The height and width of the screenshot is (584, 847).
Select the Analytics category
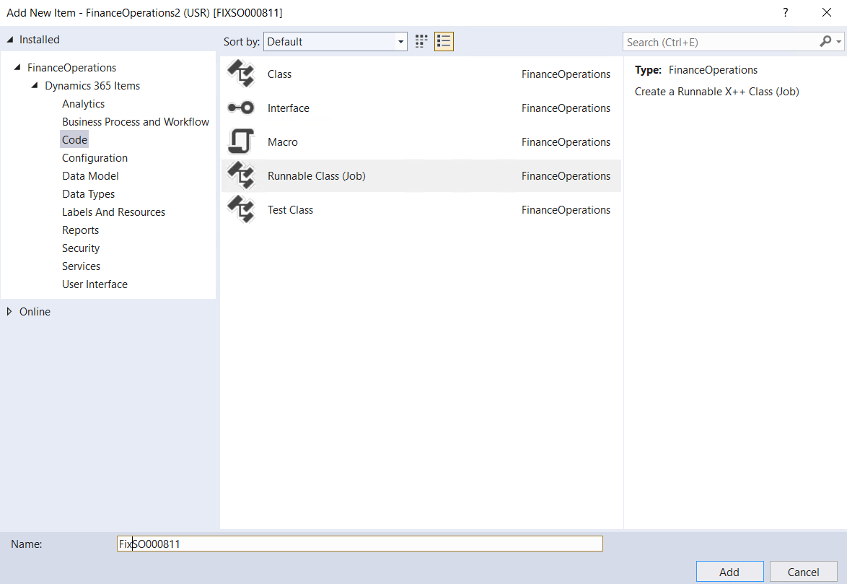[x=83, y=104]
